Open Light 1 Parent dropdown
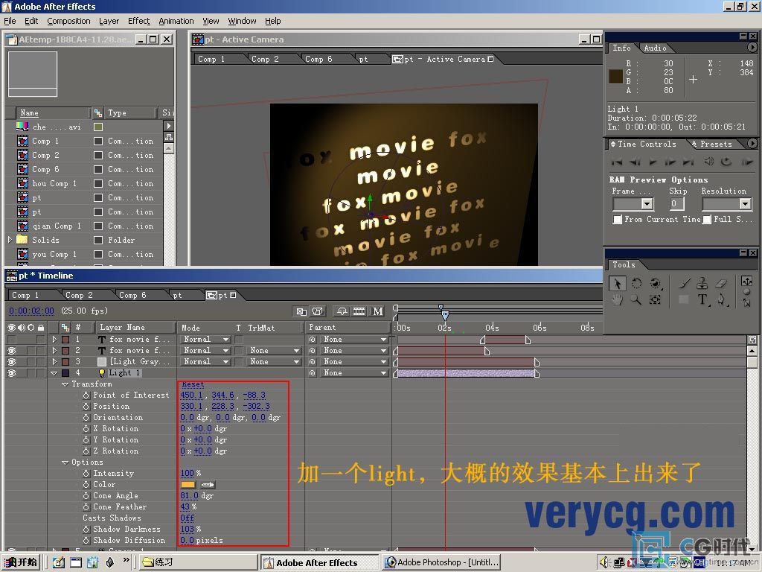This screenshot has width=762, height=572. point(353,372)
